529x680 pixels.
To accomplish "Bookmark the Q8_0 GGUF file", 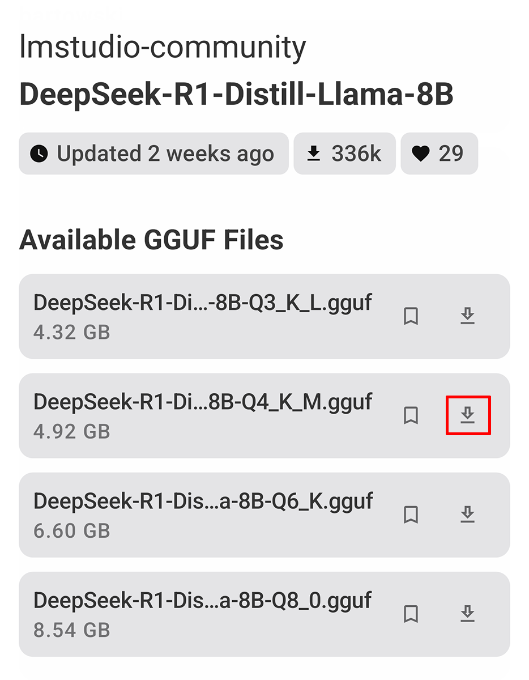I will coord(411,614).
